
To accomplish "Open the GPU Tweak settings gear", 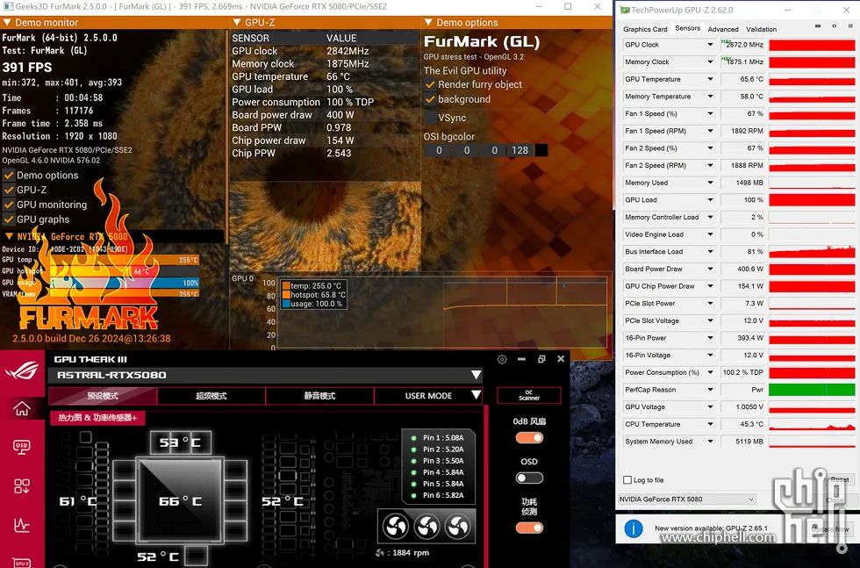I will click(x=502, y=359).
